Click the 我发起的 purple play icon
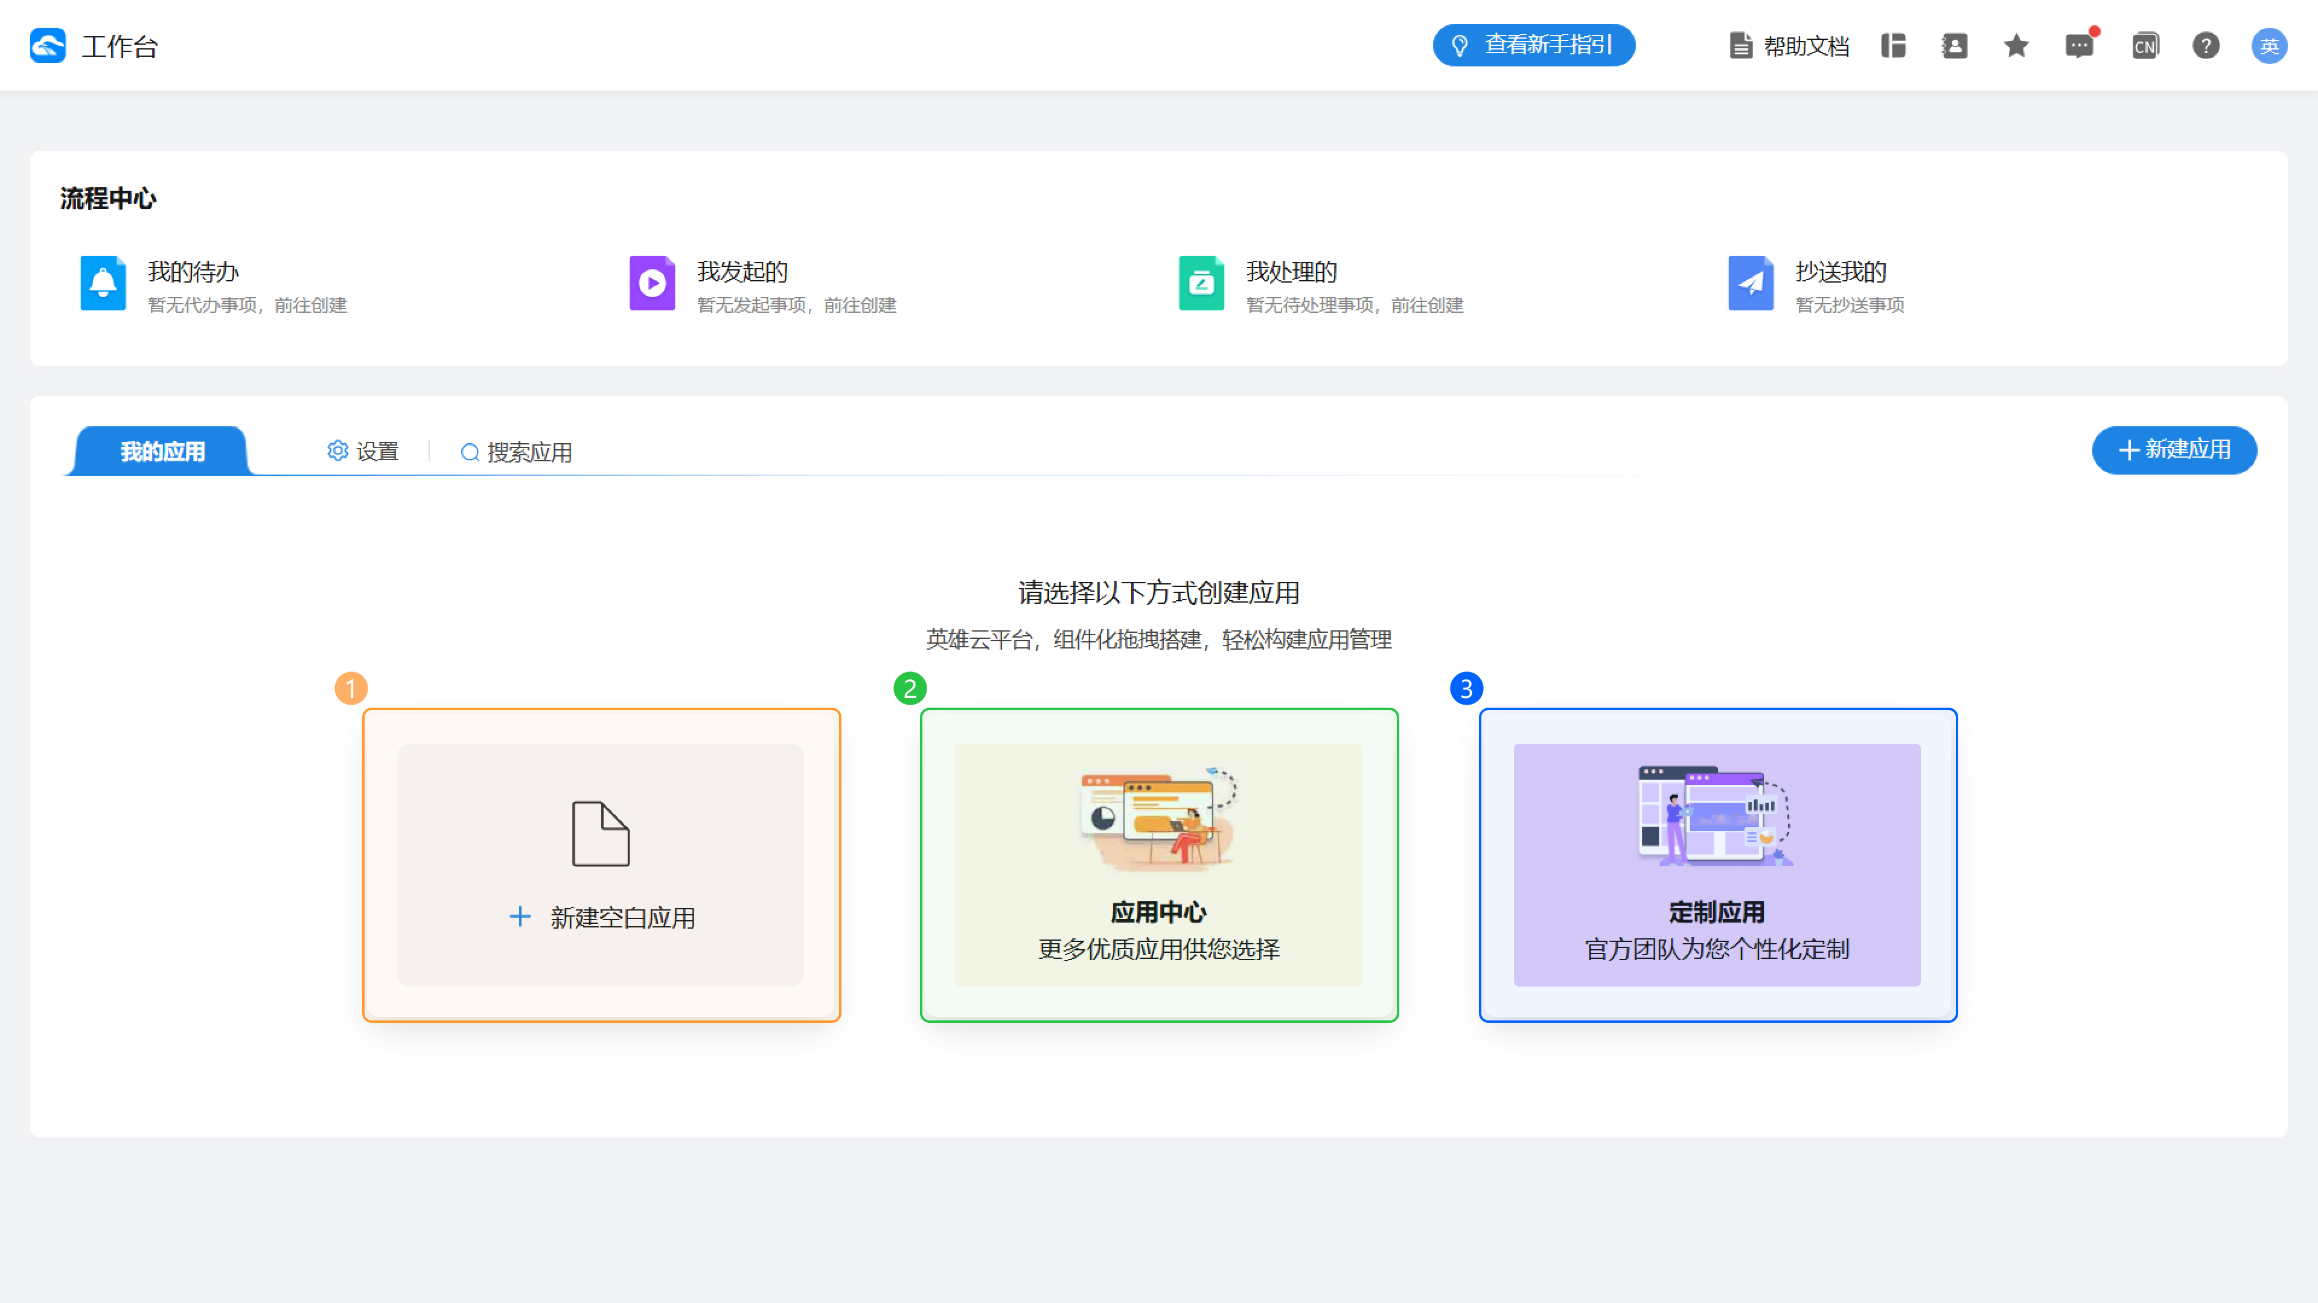The width and height of the screenshot is (2318, 1303). coord(653,283)
